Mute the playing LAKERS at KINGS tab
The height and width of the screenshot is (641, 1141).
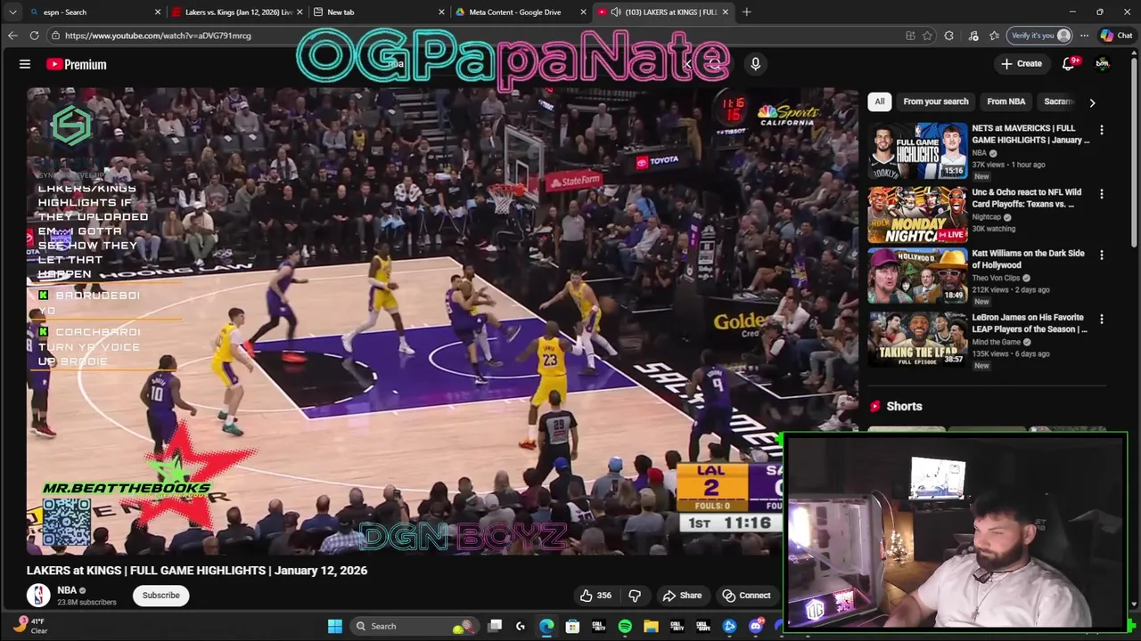(616, 12)
